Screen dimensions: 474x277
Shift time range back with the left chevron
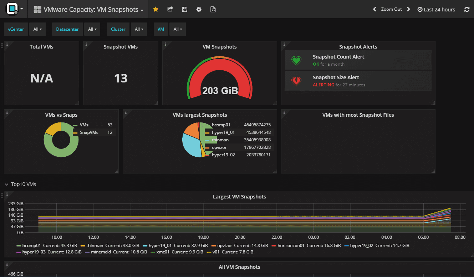coord(374,9)
